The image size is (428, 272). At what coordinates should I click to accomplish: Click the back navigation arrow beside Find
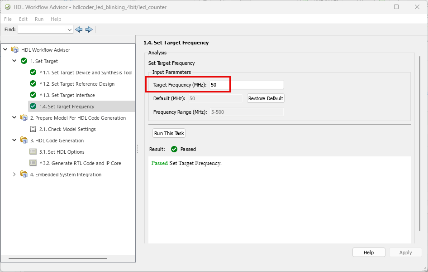79,29
